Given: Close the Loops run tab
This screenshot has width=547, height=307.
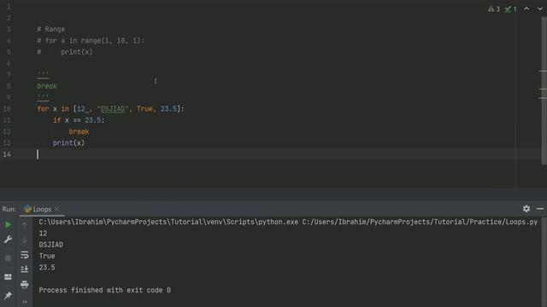Looking at the screenshot, I should 57,209.
